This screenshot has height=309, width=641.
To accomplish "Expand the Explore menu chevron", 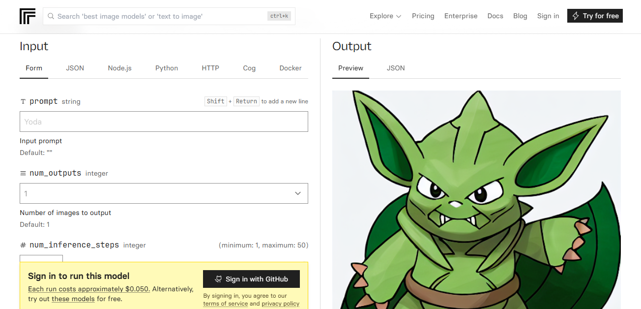I will (399, 16).
